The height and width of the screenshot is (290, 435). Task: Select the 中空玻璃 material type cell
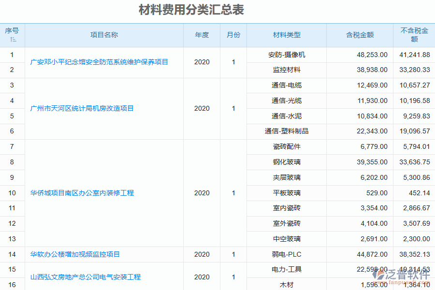pyautogui.click(x=286, y=239)
